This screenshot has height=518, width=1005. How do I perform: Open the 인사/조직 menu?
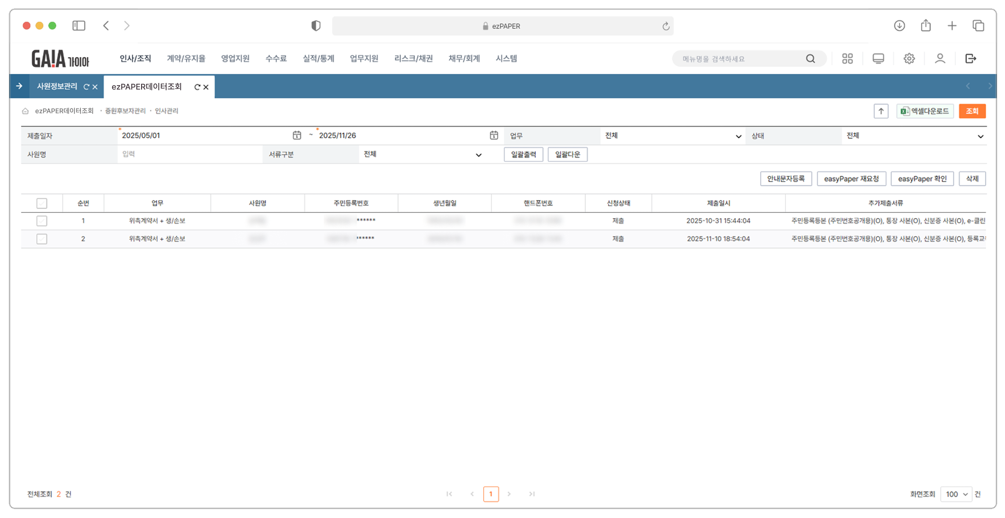[135, 58]
